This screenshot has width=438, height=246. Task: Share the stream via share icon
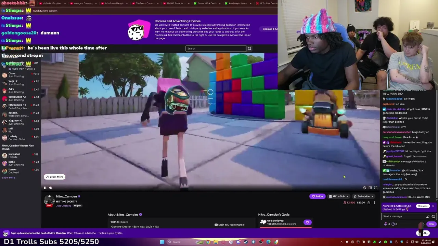tap(369, 203)
